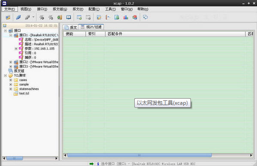Click the table's horizontal scrollbar thumb
The width and height of the screenshot is (257, 166).
(139, 155)
